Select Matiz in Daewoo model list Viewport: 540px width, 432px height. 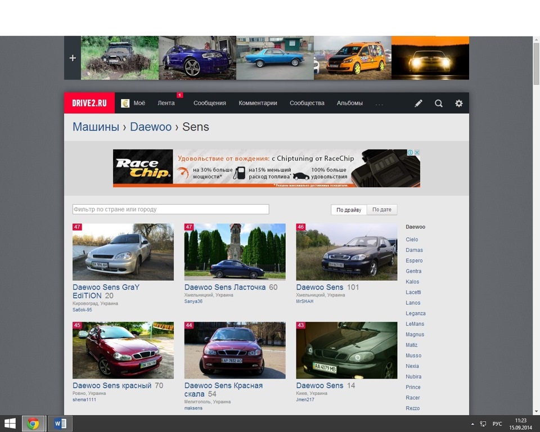click(412, 345)
